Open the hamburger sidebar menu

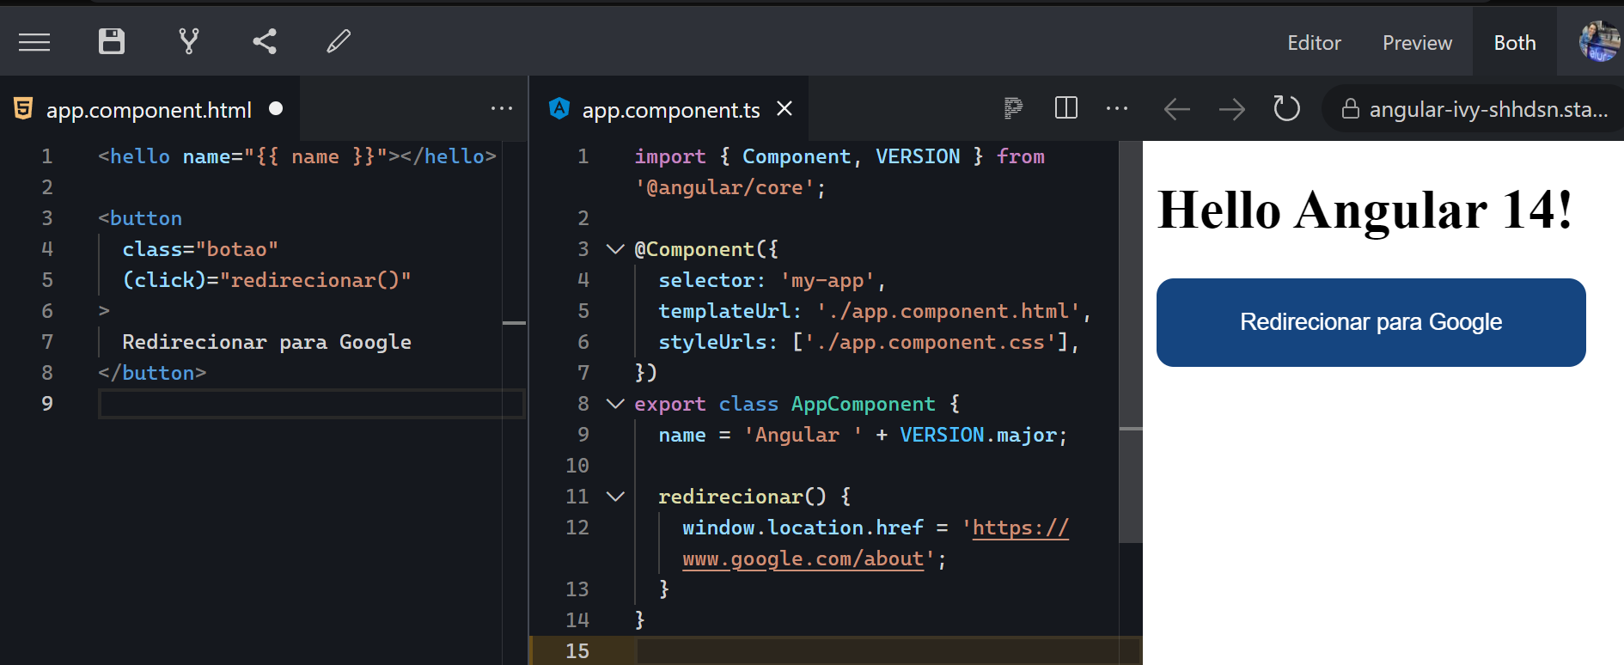point(34,41)
